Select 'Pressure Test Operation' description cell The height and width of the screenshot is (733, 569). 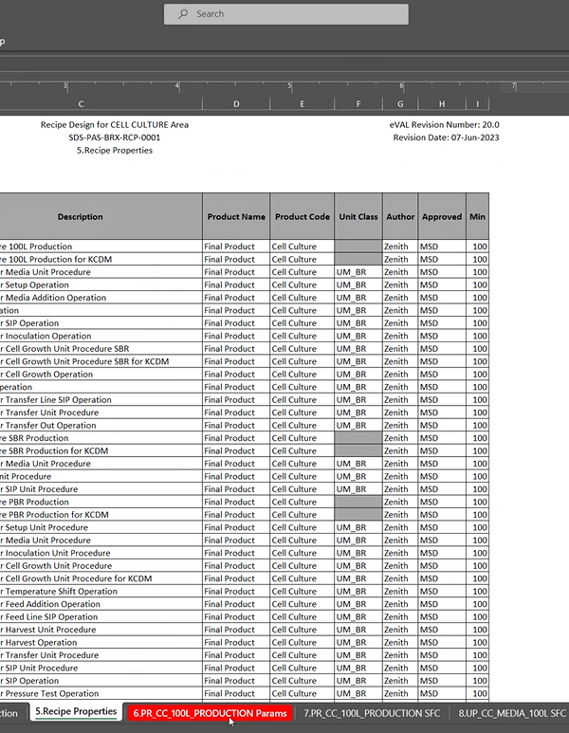pos(101,693)
